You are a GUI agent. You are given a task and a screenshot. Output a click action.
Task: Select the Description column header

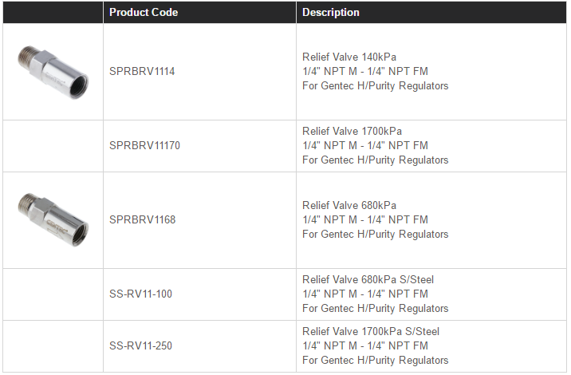pyautogui.click(x=331, y=13)
